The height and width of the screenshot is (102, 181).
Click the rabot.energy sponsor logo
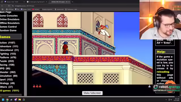point(167,88)
